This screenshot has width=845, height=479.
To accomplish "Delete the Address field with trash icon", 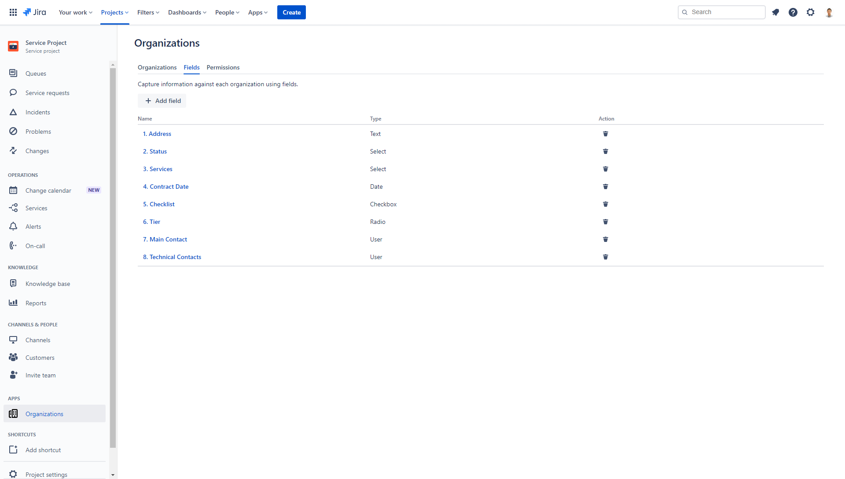I will [605, 134].
